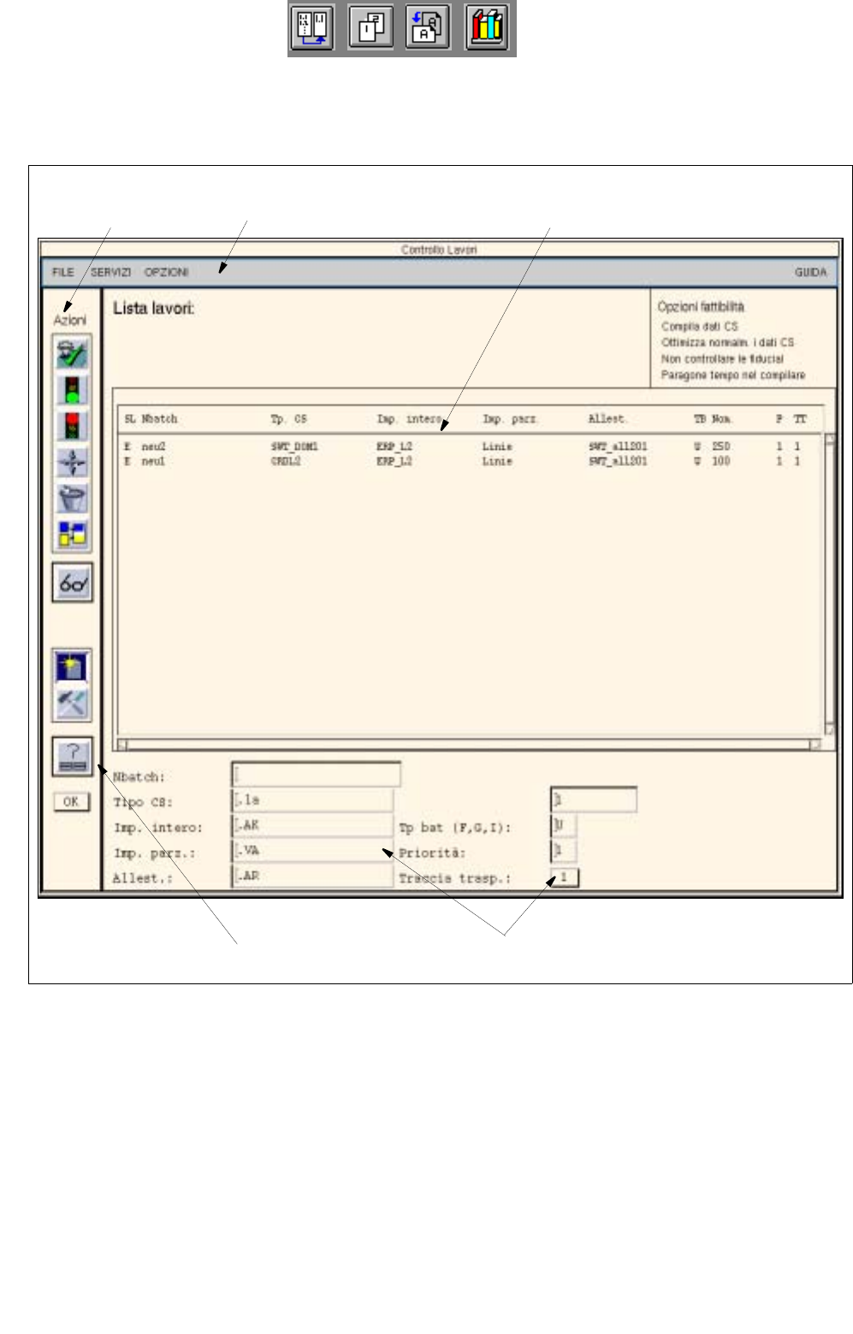The width and height of the screenshot is (853, 1334).
Task: Click the green checkmark action icon
Action: [x=72, y=353]
